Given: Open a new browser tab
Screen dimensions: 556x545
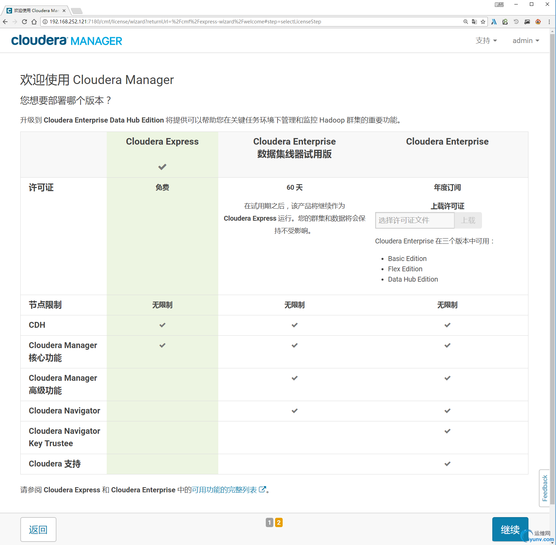Looking at the screenshot, I should [x=76, y=11].
